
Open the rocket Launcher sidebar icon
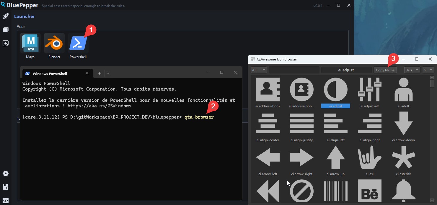[6, 17]
